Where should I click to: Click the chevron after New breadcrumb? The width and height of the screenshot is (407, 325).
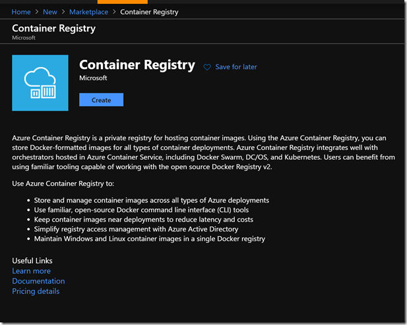[x=65, y=12]
